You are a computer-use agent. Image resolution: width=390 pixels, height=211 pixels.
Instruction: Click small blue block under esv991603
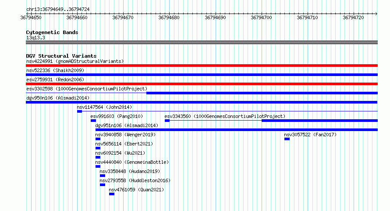(x=93, y=121)
